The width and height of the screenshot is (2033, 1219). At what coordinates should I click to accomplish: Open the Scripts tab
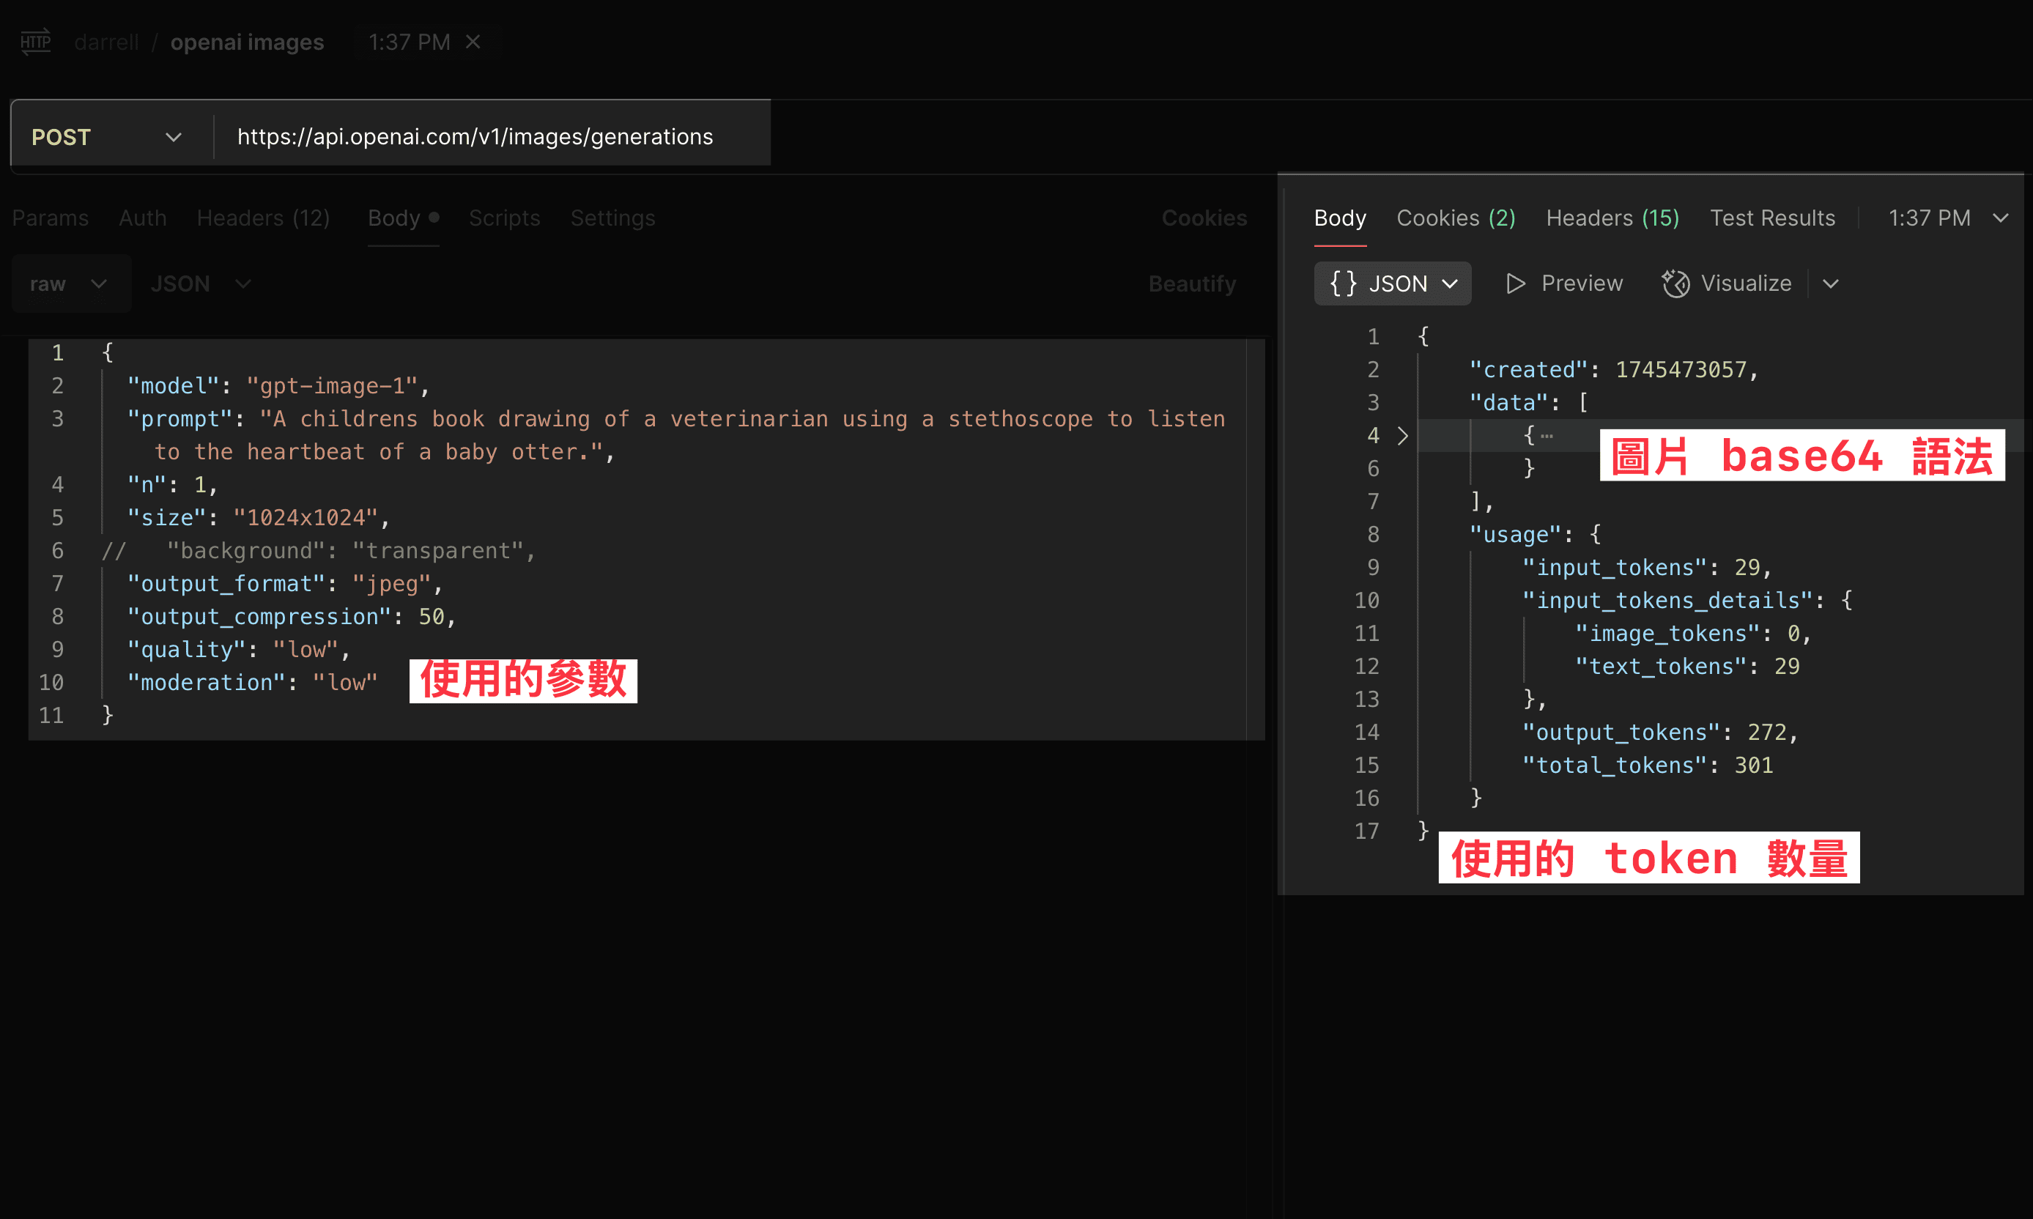coord(503,218)
